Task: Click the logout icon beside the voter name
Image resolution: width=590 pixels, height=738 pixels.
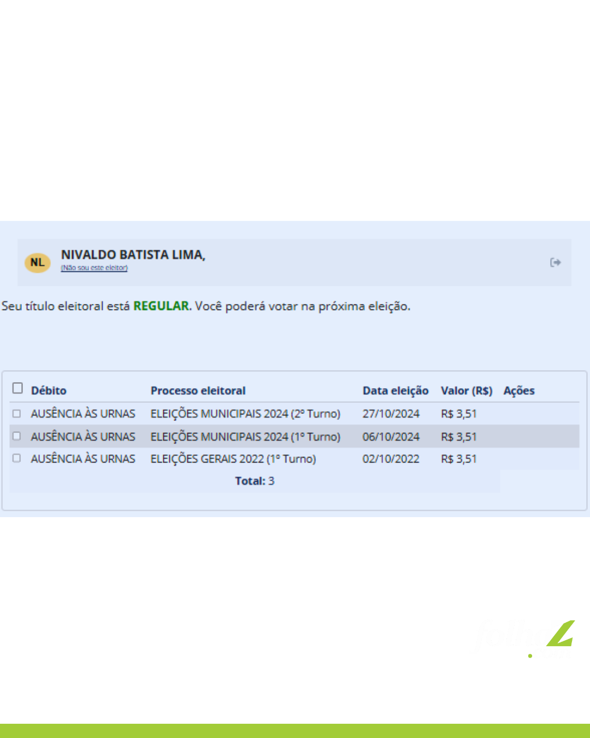Action: (x=555, y=263)
